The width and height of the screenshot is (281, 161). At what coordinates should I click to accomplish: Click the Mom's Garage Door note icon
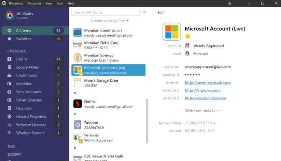tap(78, 83)
